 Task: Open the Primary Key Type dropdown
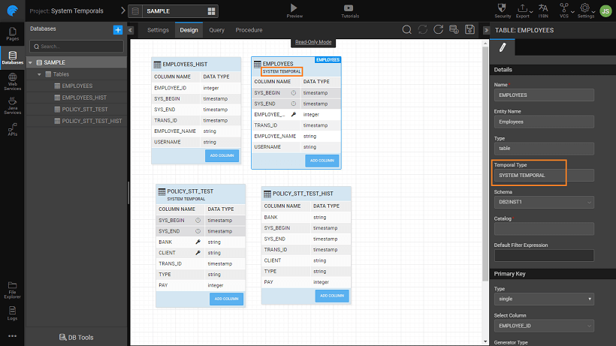coord(543,299)
